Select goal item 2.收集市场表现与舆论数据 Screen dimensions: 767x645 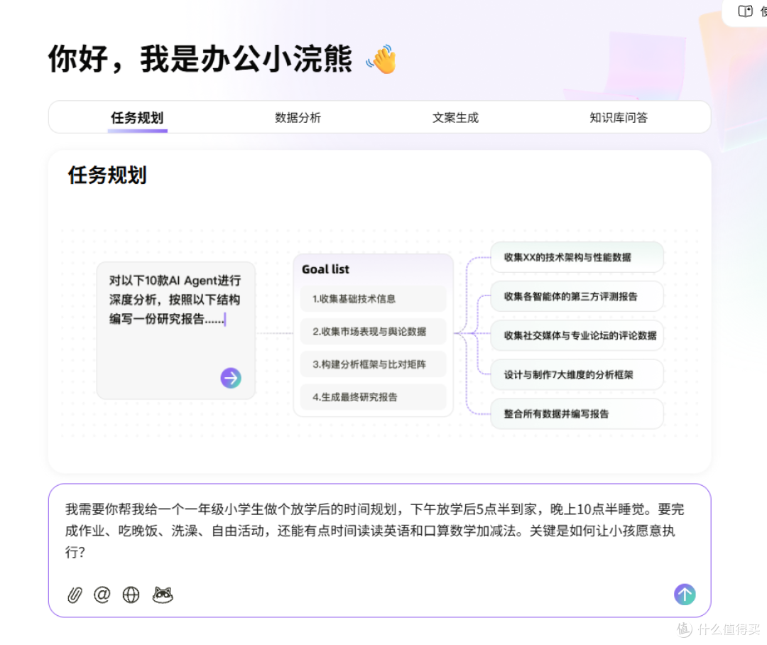374,331
